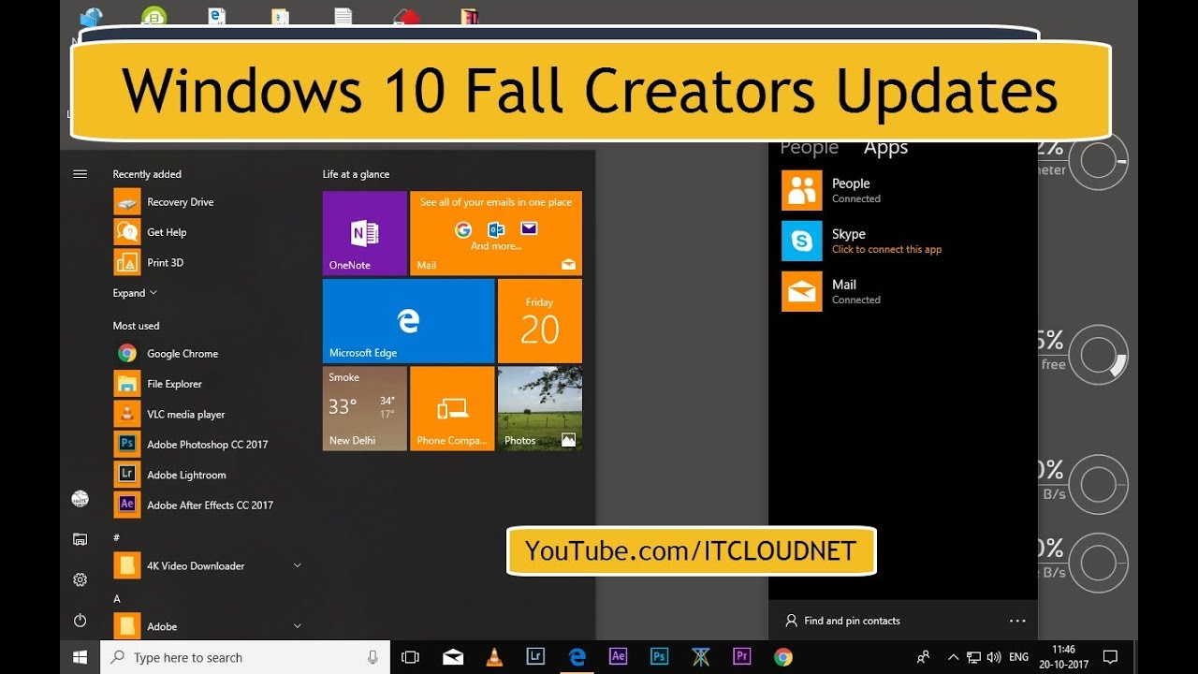Switch to the Apps tab in My People

point(885,148)
